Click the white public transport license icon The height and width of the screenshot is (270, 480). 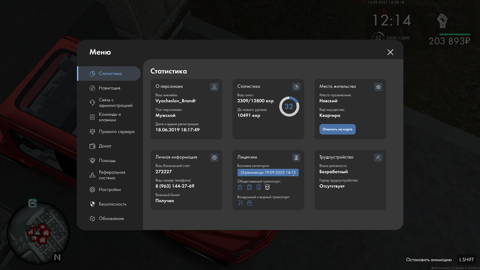267,187
